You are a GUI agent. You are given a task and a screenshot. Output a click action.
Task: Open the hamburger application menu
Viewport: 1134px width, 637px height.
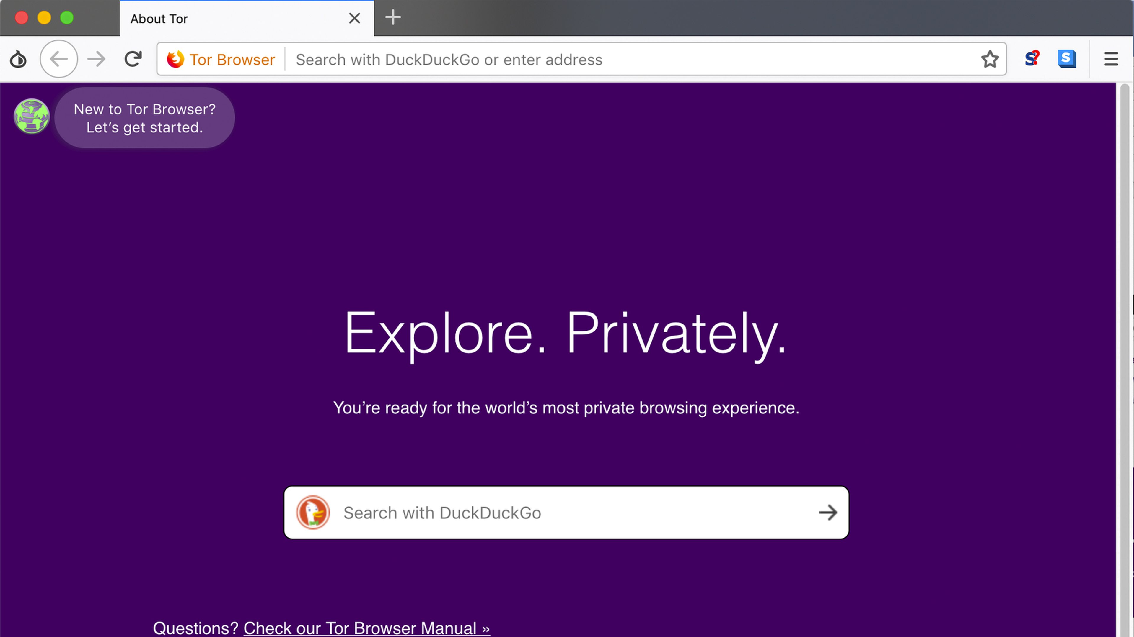click(x=1111, y=59)
